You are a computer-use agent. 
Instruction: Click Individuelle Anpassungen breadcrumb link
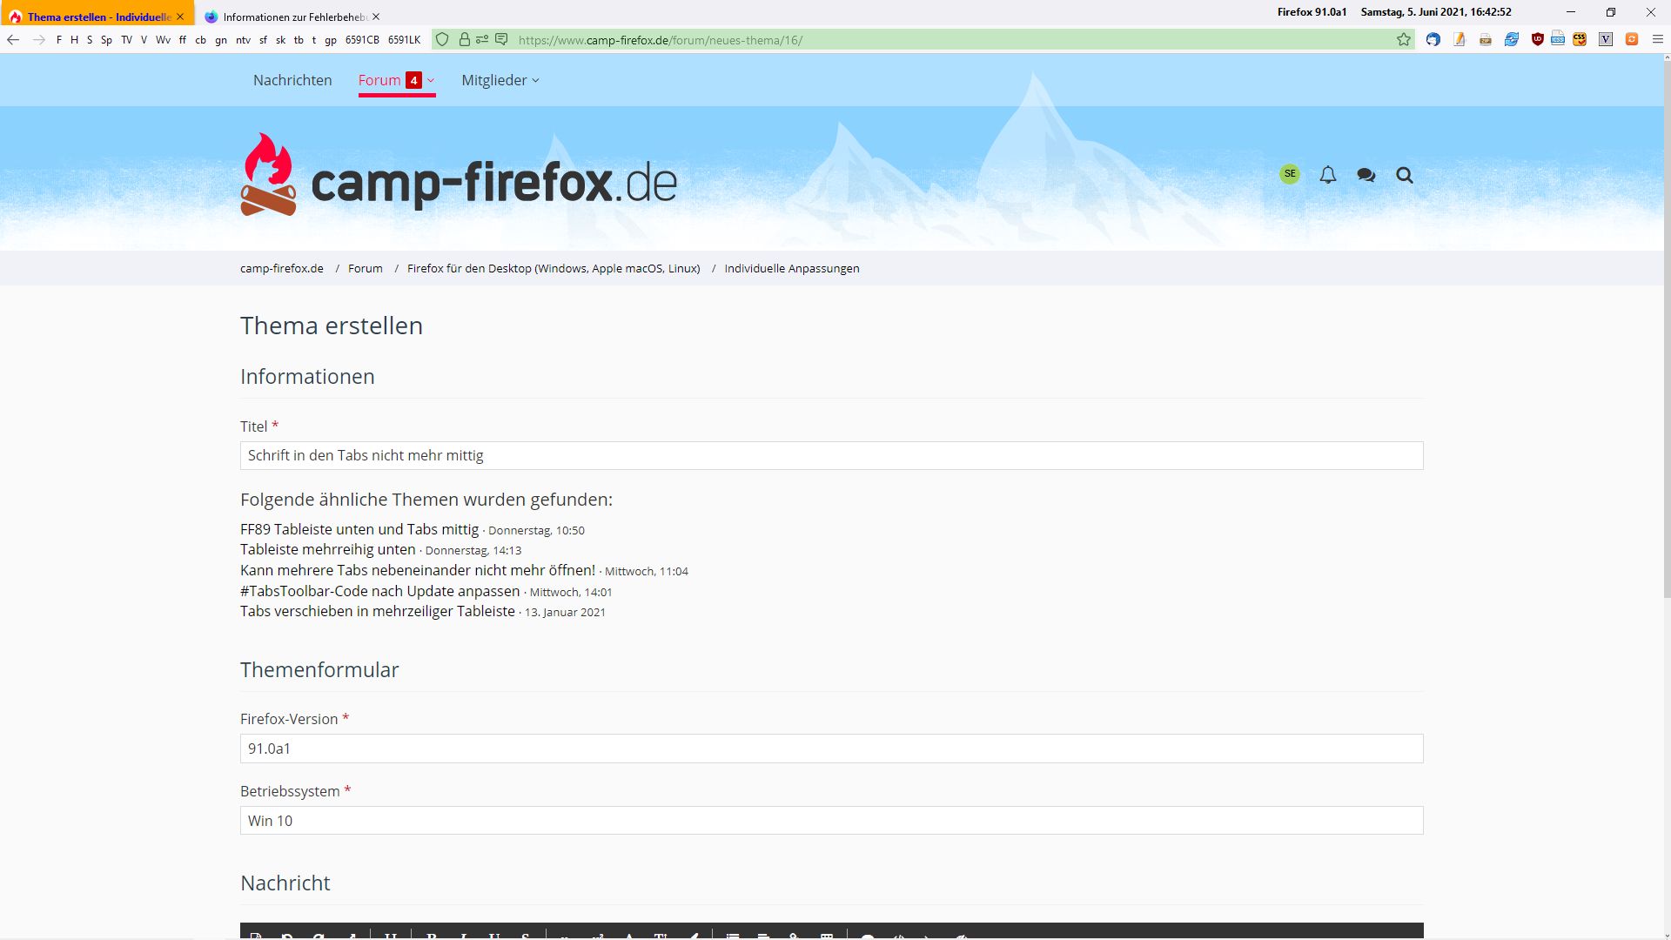791,268
